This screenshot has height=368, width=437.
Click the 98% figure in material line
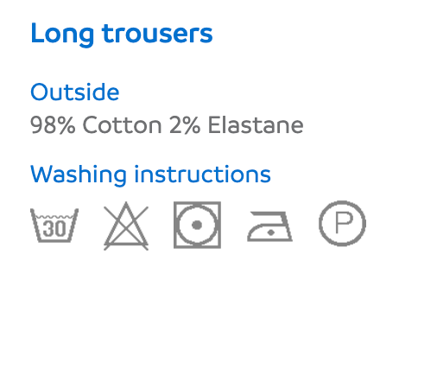pos(53,125)
